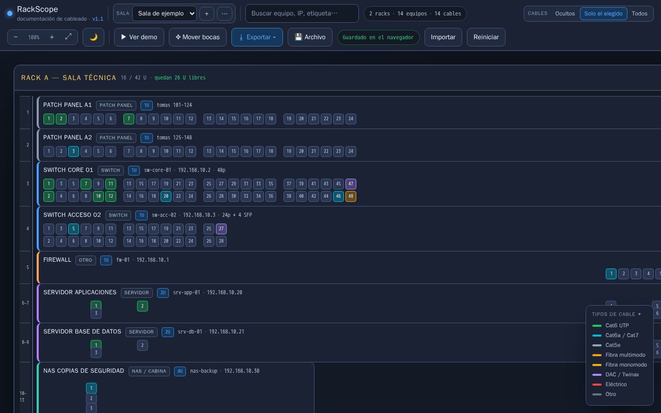
Task: Select port 46 on Switch Core 01
Action: pos(338,196)
